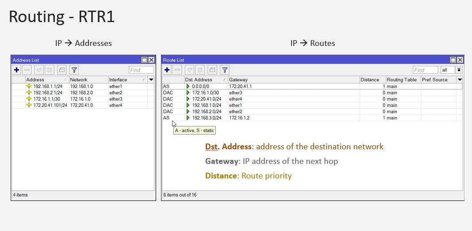Enable checkmark button in Route List
The image size is (472, 231).
tap(190, 70)
